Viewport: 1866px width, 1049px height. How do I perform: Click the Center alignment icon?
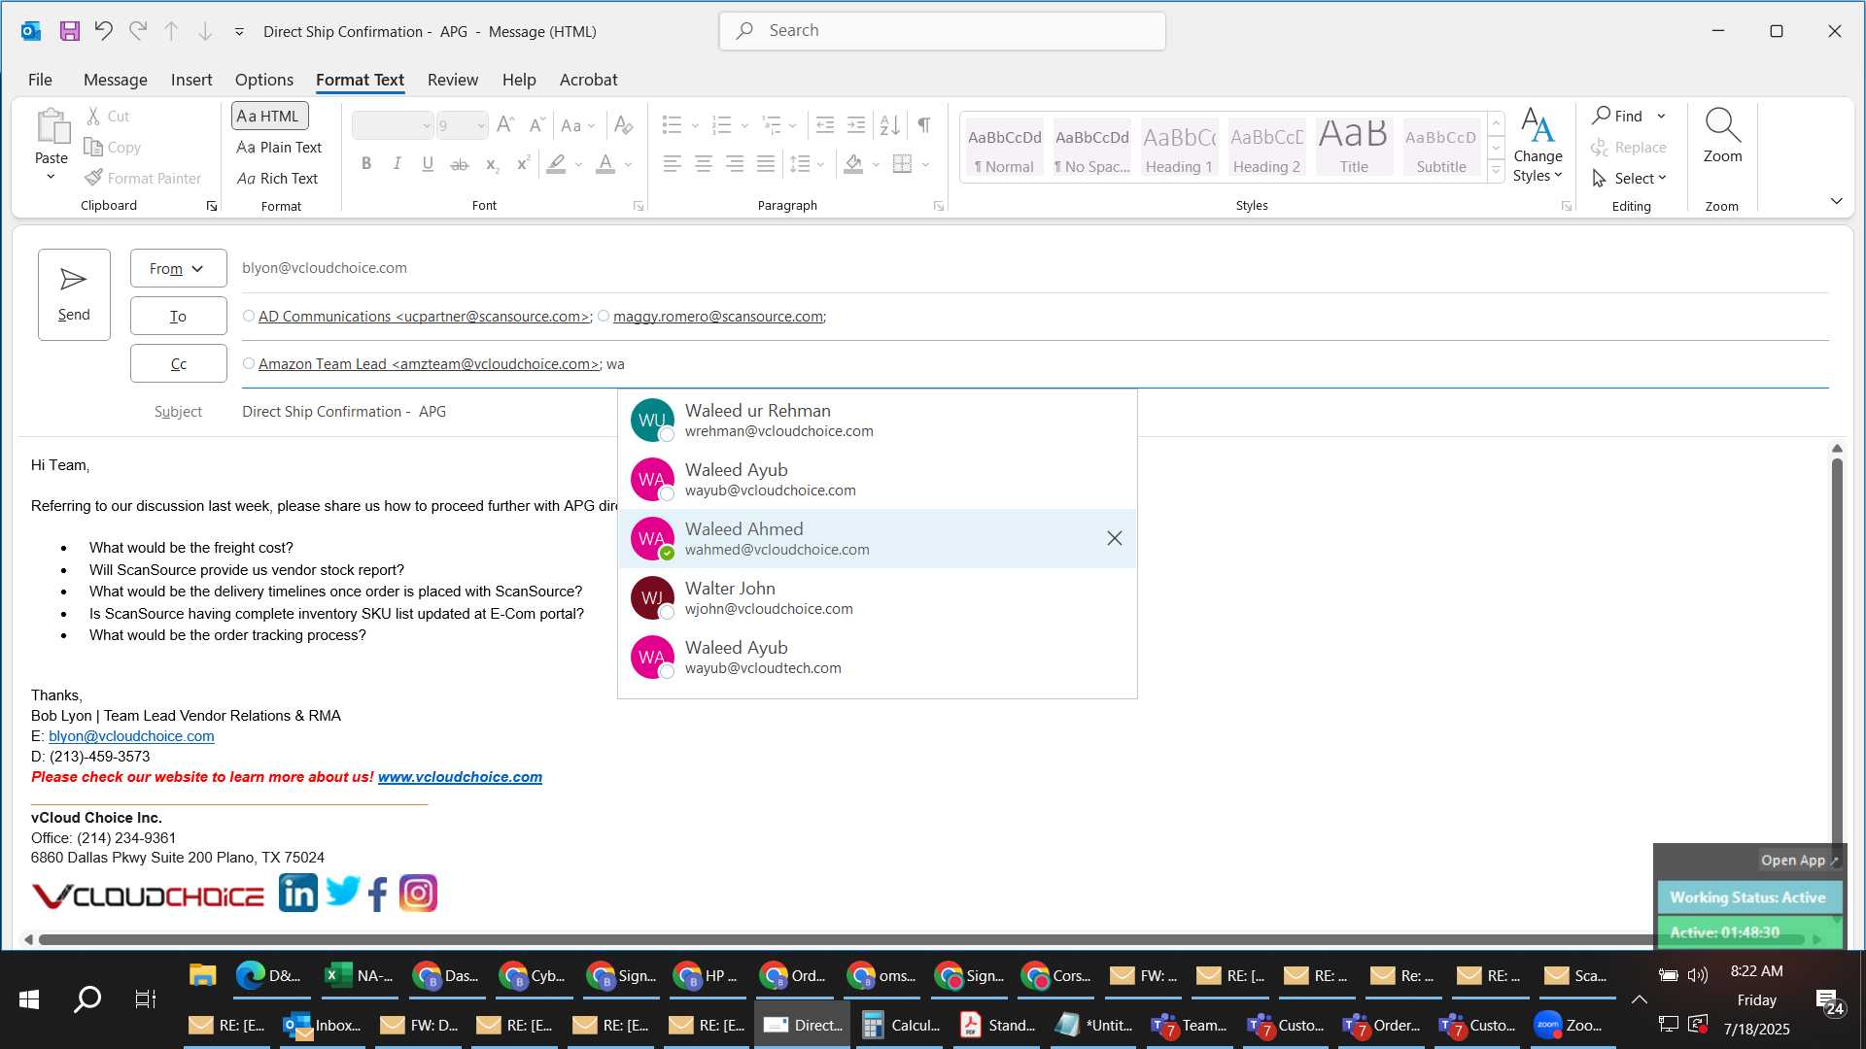[x=703, y=164]
